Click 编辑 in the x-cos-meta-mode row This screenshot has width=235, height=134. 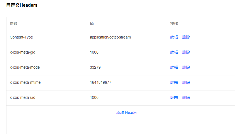(x=174, y=67)
